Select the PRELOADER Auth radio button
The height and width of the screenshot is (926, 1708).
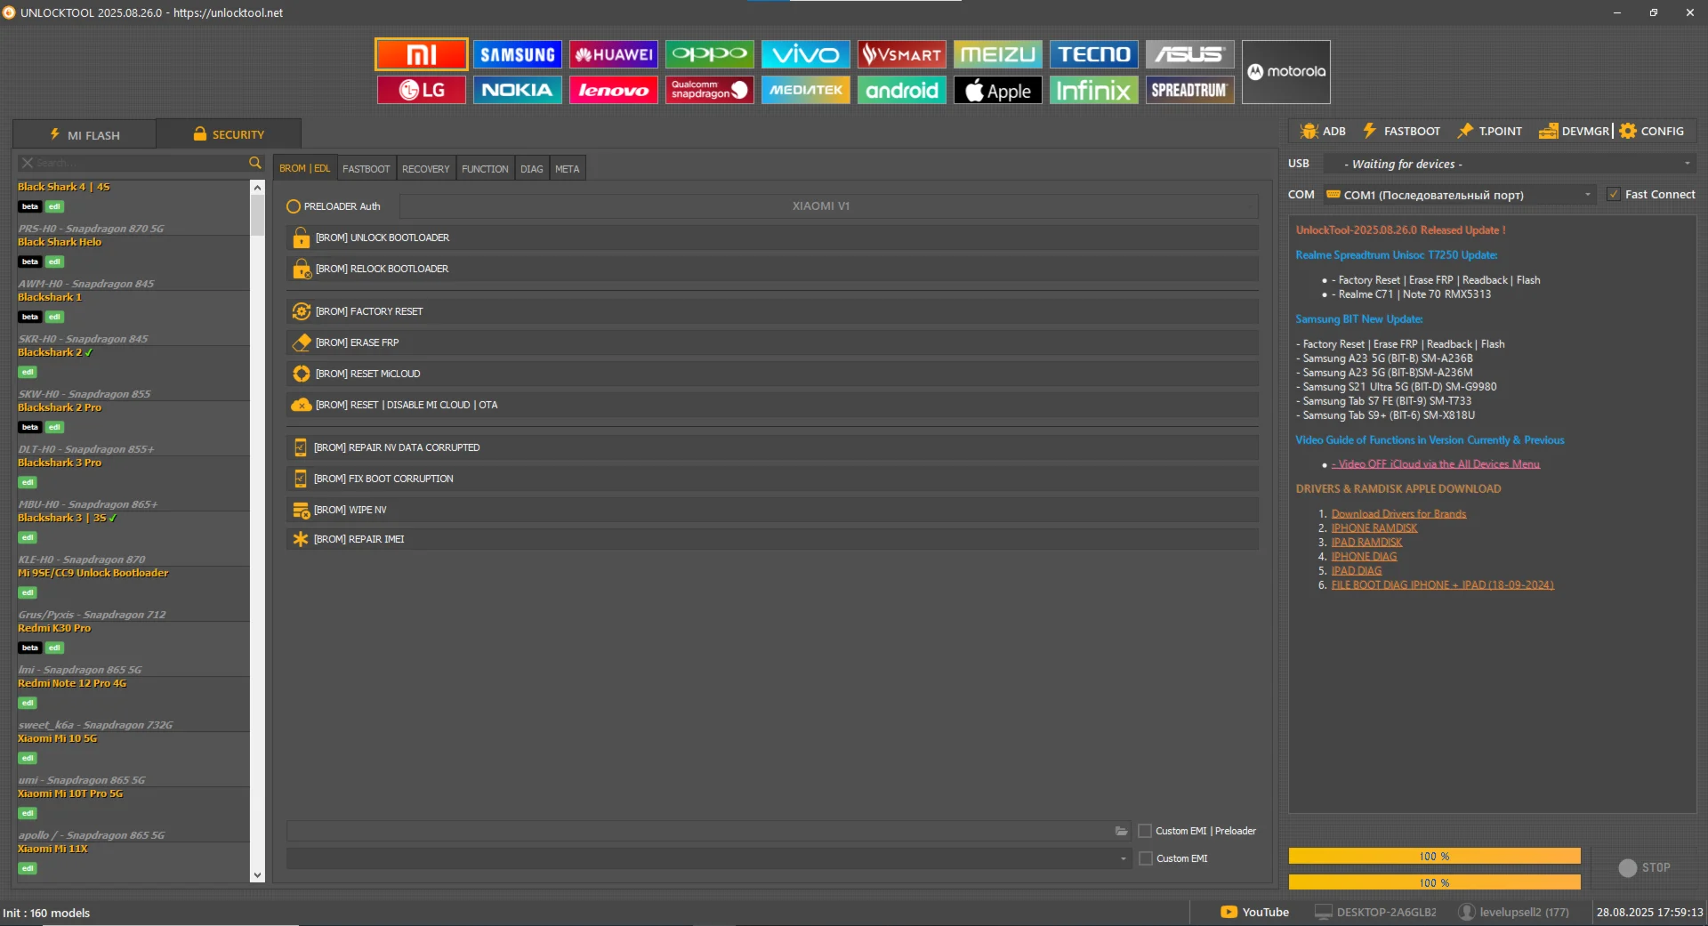(x=294, y=206)
